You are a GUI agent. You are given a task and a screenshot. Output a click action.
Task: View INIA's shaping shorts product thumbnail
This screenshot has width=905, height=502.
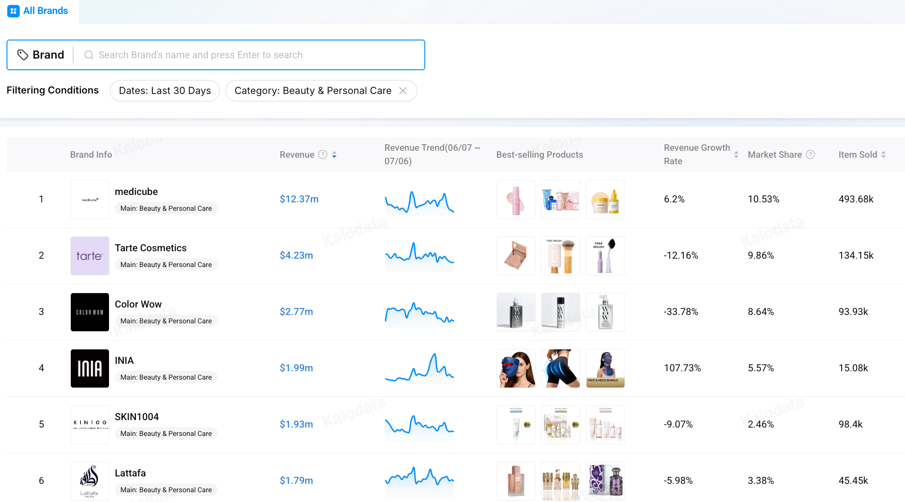pos(561,368)
